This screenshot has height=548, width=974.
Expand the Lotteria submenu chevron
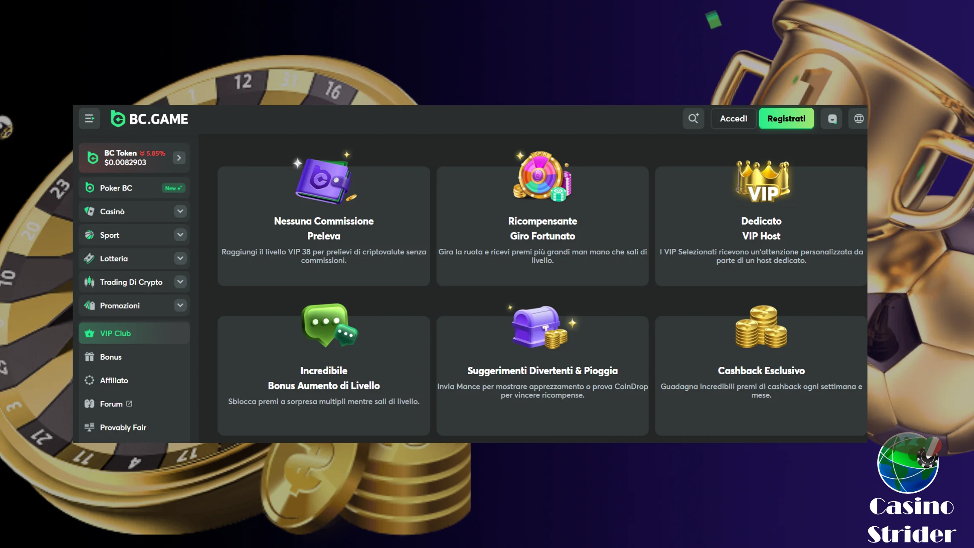coord(180,258)
